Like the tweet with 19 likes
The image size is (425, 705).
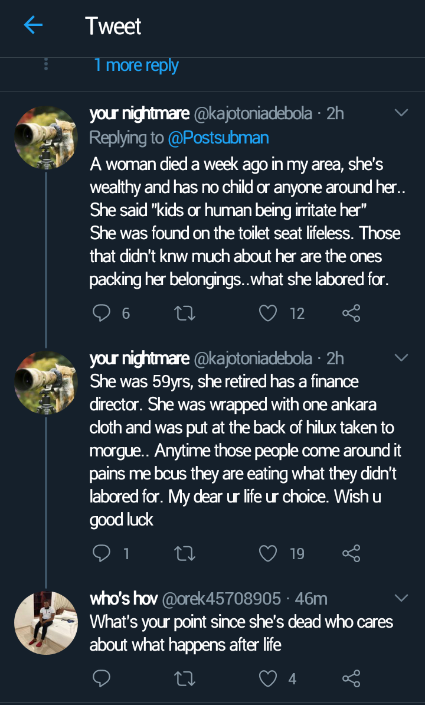[269, 553]
